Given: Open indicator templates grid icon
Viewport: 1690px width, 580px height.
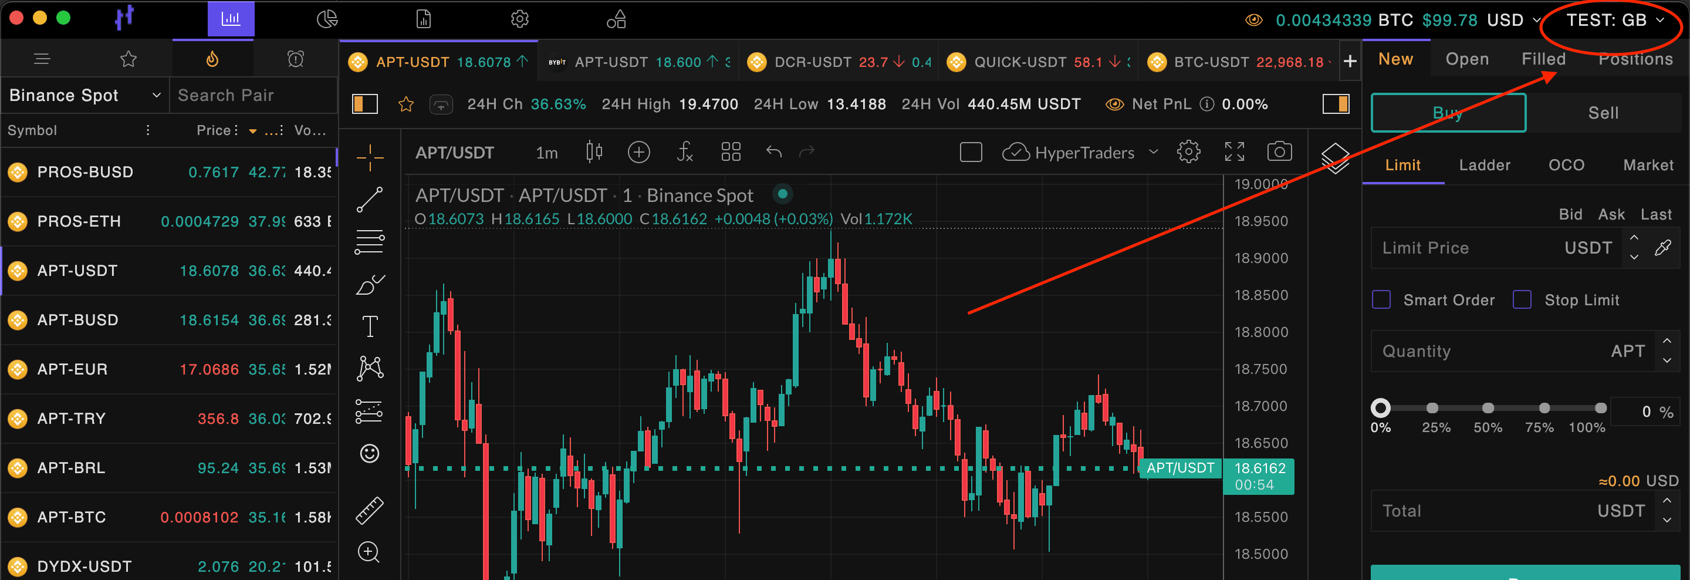Looking at the screenshot, I should (731, 152).
